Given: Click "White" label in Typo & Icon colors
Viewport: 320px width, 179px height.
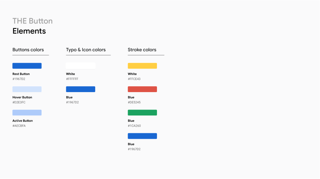Looking at the screenshot, I should pyautogui.click(x=70, y=74).
